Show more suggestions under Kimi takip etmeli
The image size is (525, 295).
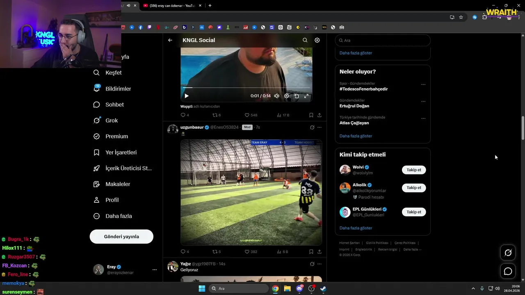(x=356, y=228)
